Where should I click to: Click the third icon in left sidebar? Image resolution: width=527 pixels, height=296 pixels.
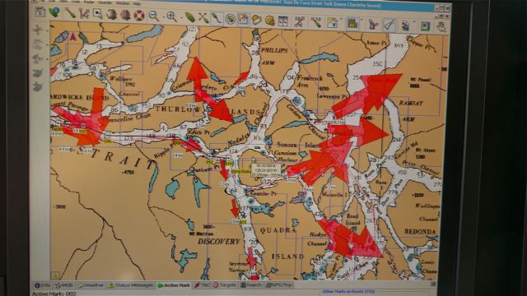pos(38,58)
